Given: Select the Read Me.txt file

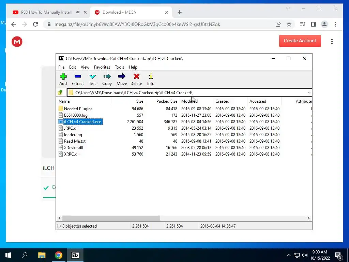Looking at the screenshot, I should [75, 141].
